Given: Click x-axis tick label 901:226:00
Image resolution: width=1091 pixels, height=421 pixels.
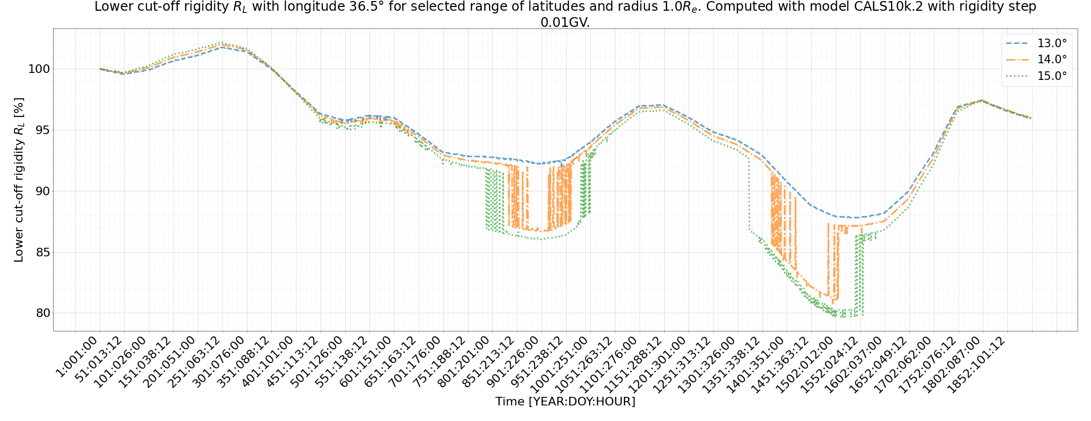Looking at the screenshot, I should click(x=514, y=363).
